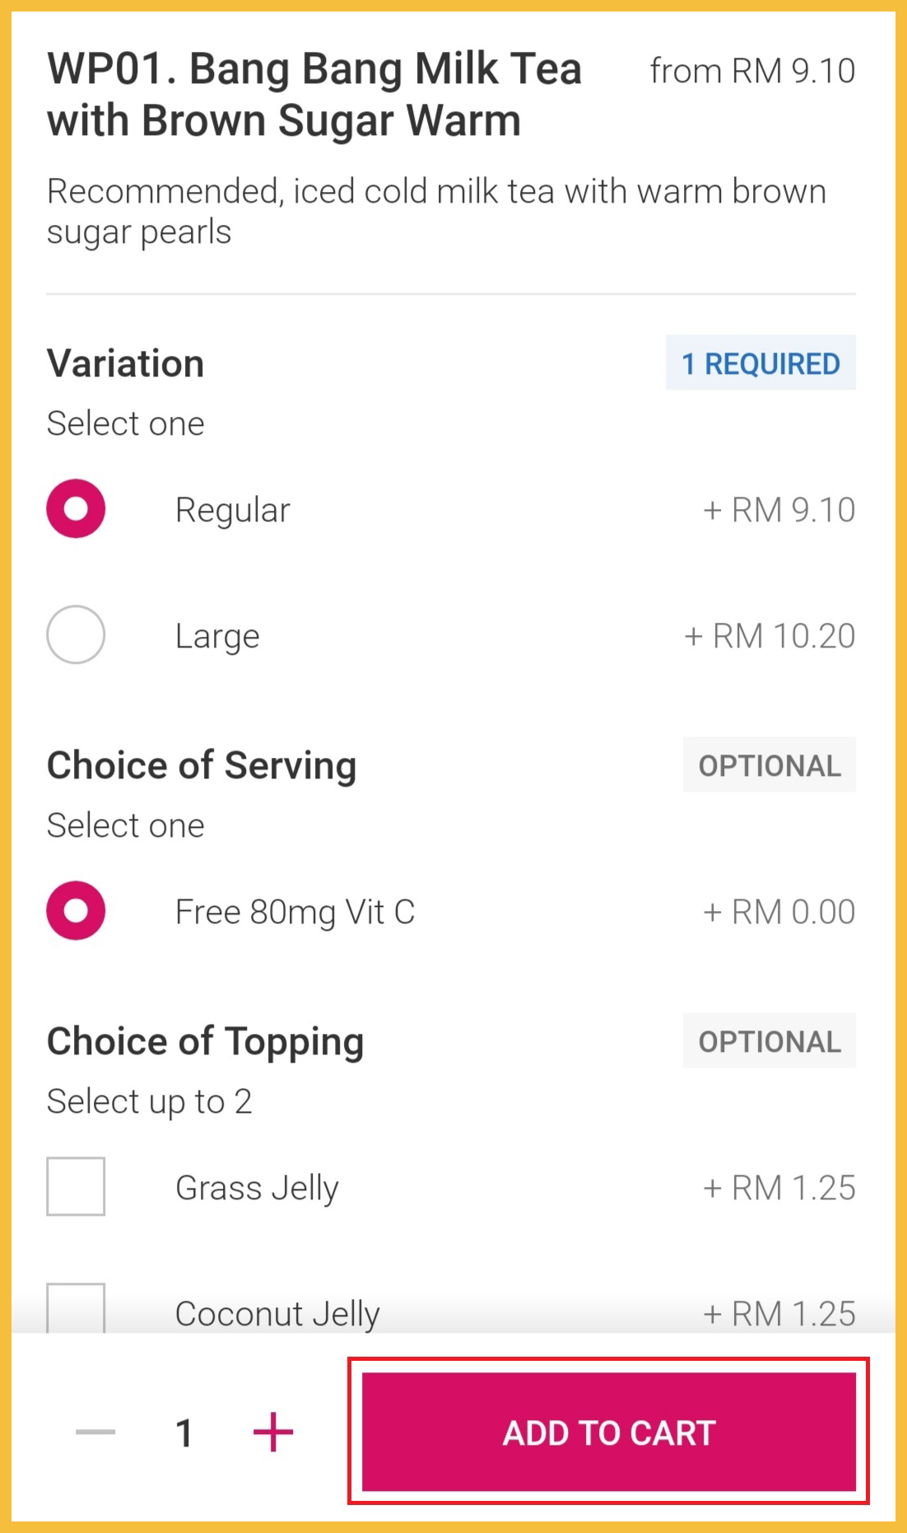Click the Free 80mg Vit C label

[295, 912]
